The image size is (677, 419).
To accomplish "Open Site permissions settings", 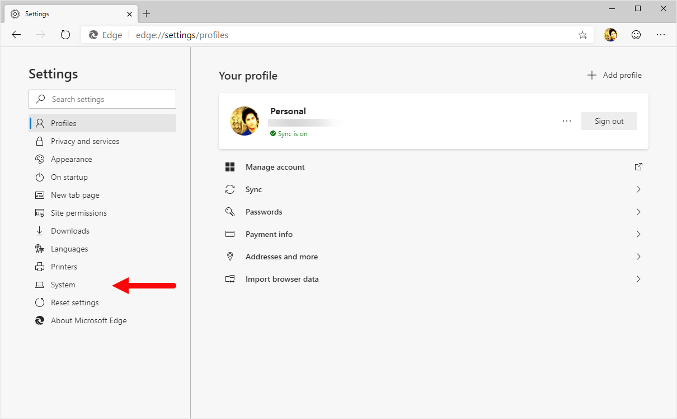I will pyautogui.click(x=102, y=213).
